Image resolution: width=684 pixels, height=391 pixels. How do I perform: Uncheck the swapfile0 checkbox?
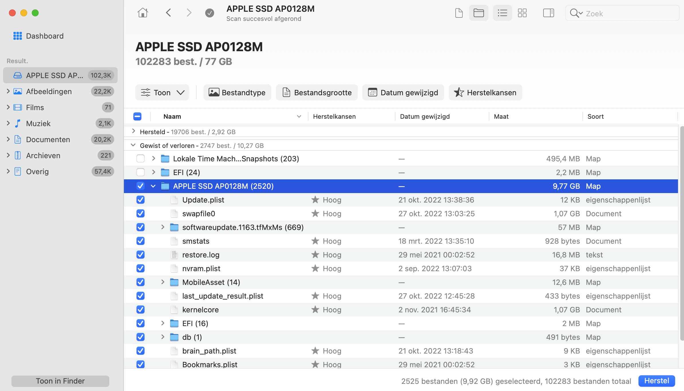click(x=141, y=213)
